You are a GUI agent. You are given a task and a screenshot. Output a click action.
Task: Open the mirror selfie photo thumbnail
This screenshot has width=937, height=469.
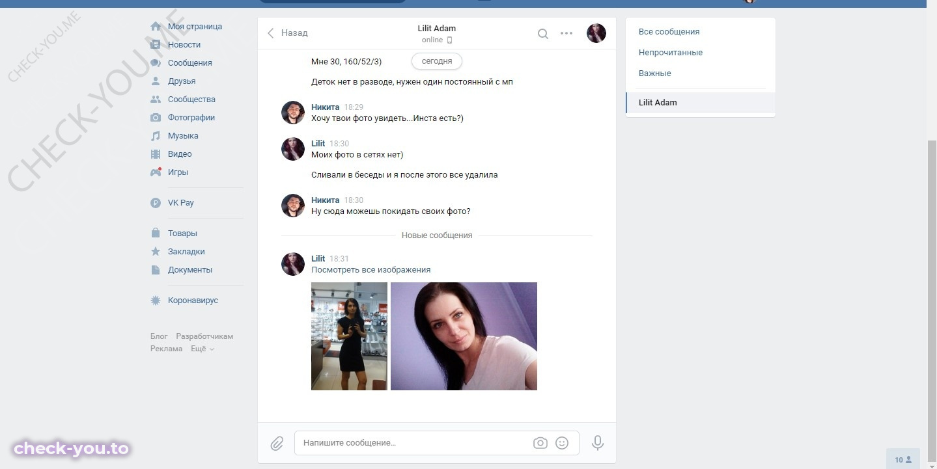point(349,336)
